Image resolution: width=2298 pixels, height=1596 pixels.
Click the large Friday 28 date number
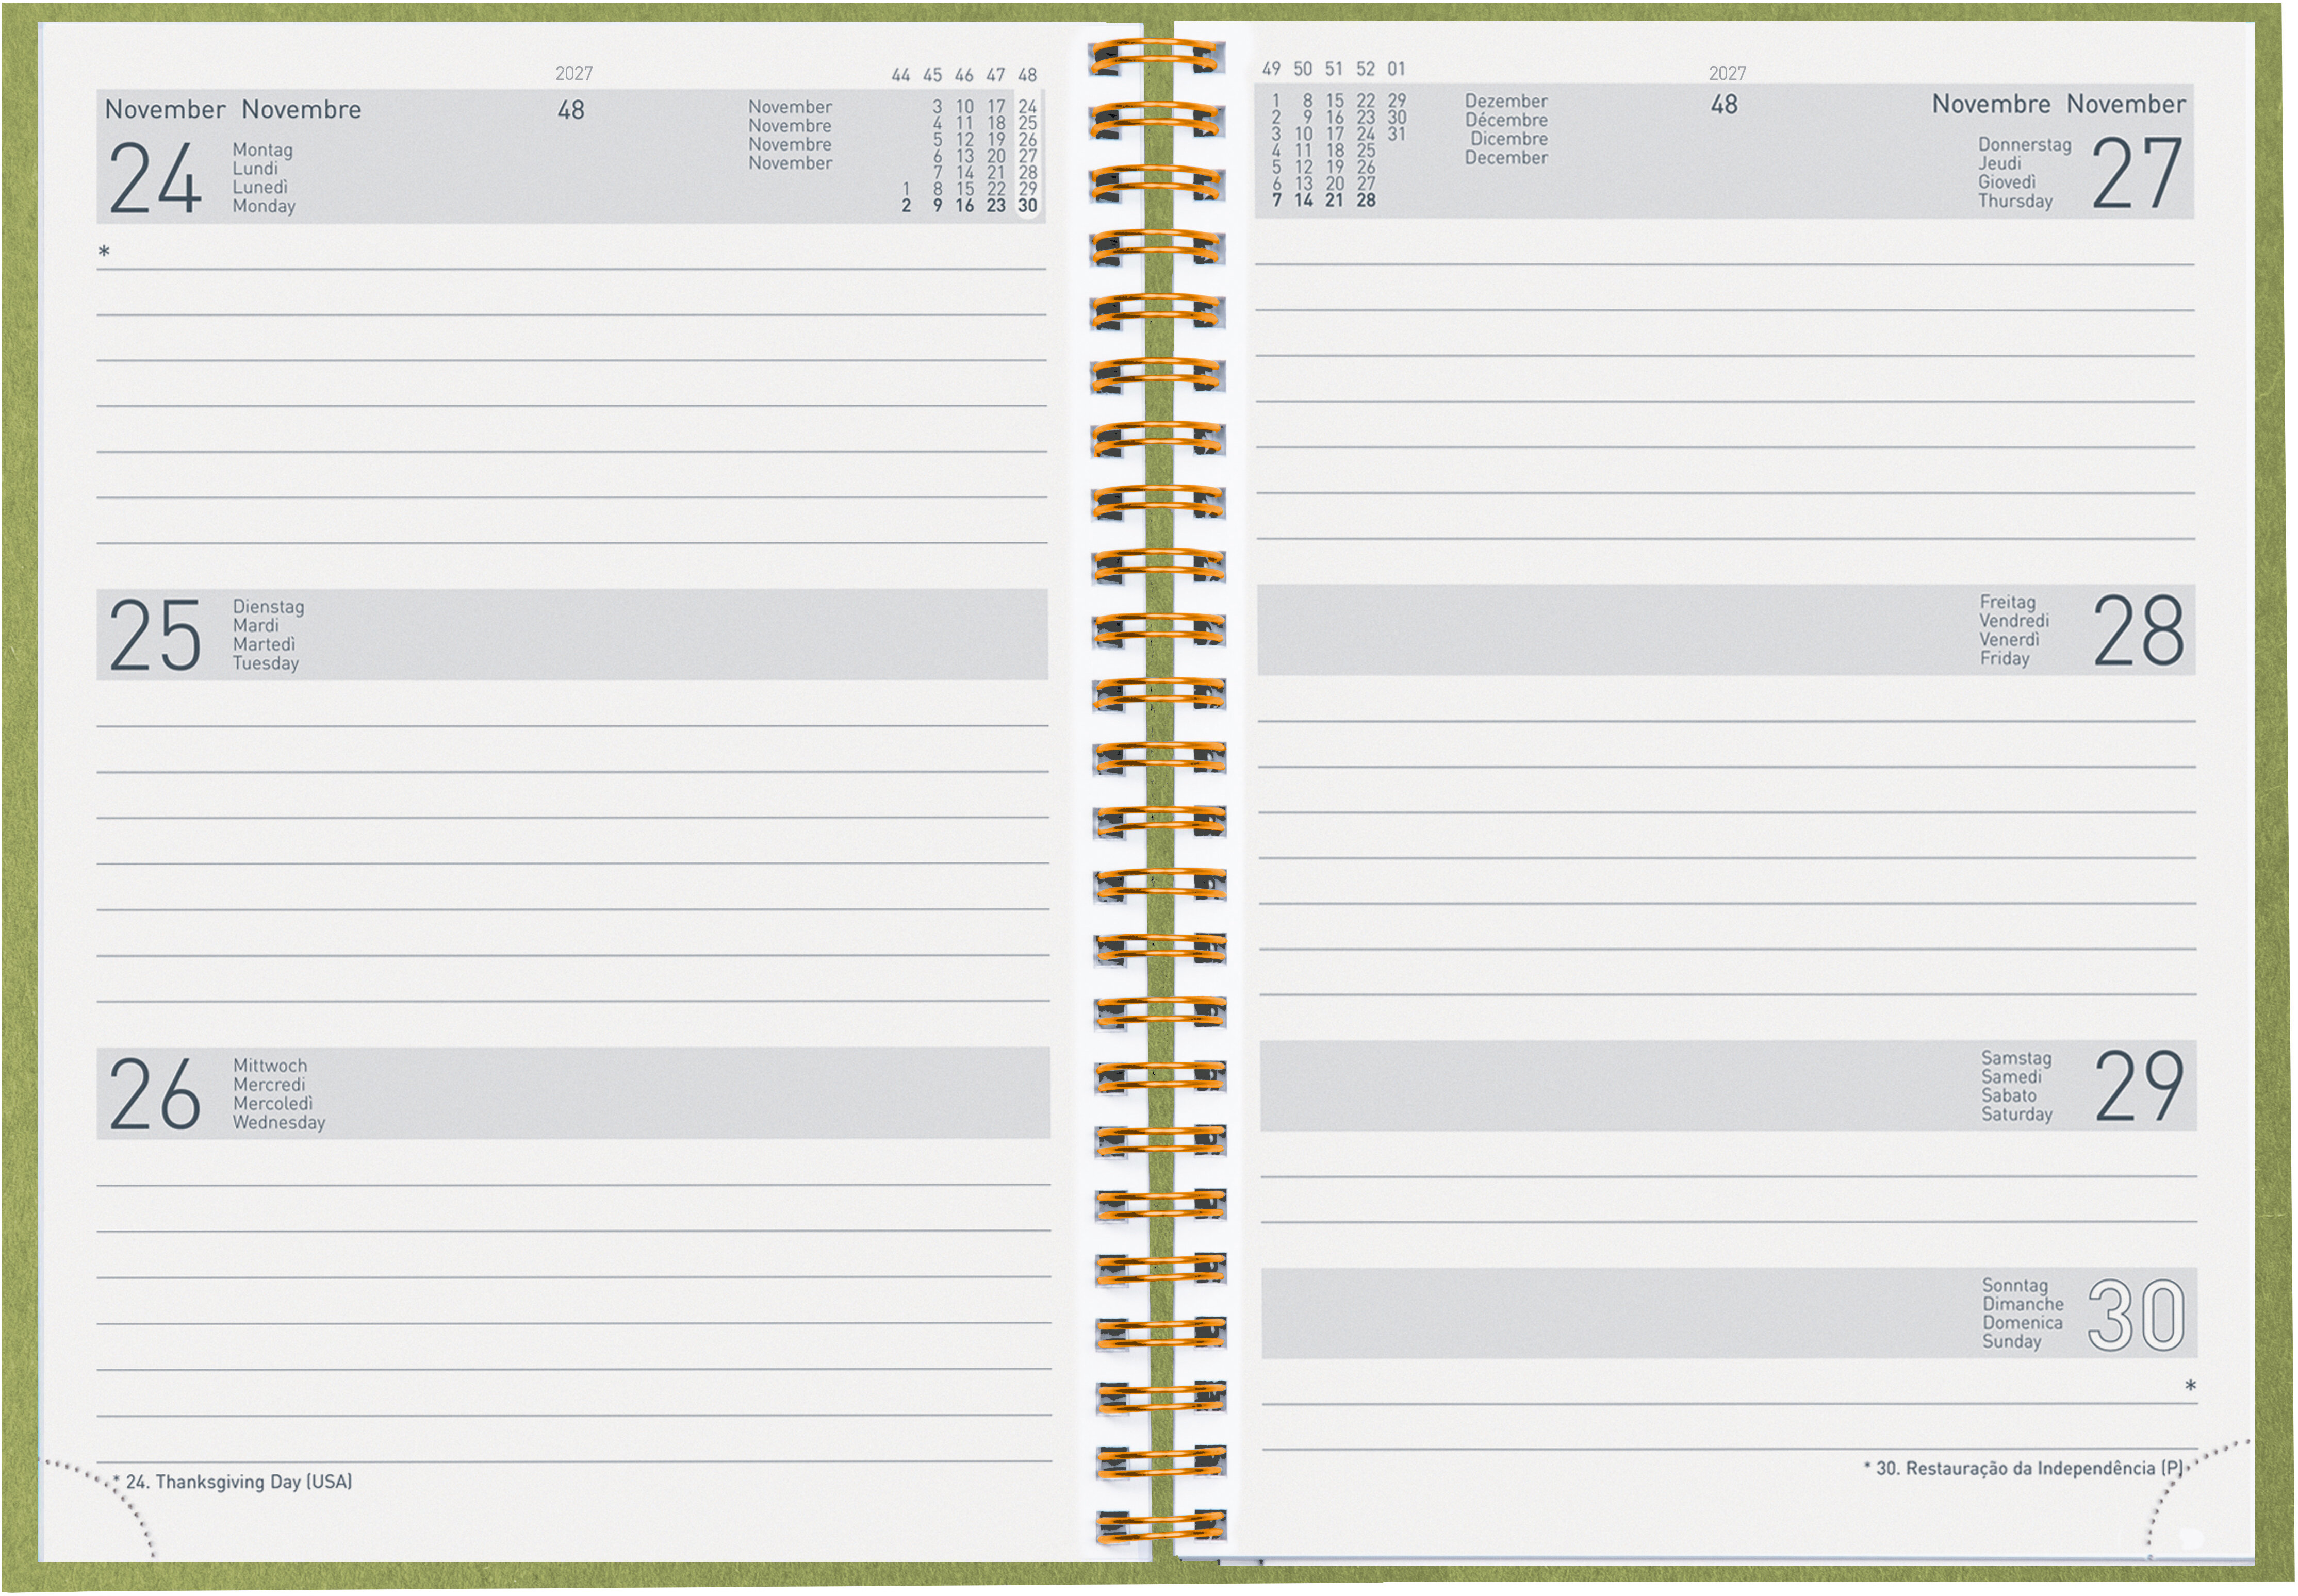coord(2138,630)
